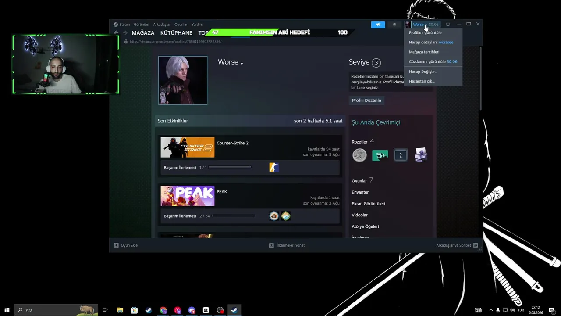Show hidden system tray icons
This screenshot has height=316, width=561.
tap(491, 310)
